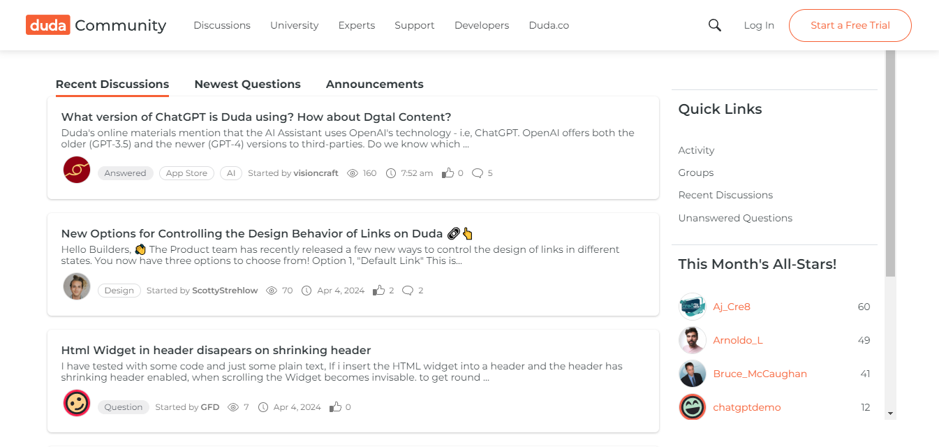The image size is (939, 447).
Task: Click the comment bubble icon on ChatGPT discussion
Action: (x=478, y=173)
